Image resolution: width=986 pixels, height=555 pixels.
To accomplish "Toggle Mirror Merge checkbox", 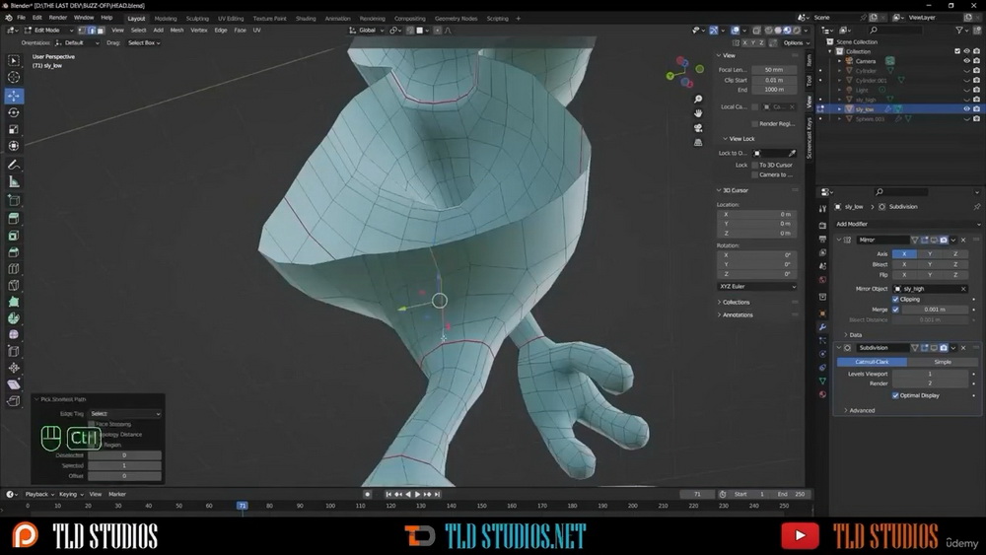I will (x=895, y=310).
